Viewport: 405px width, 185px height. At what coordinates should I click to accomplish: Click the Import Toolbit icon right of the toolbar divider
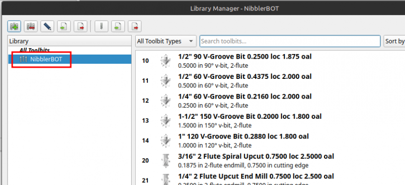point(118,26)
